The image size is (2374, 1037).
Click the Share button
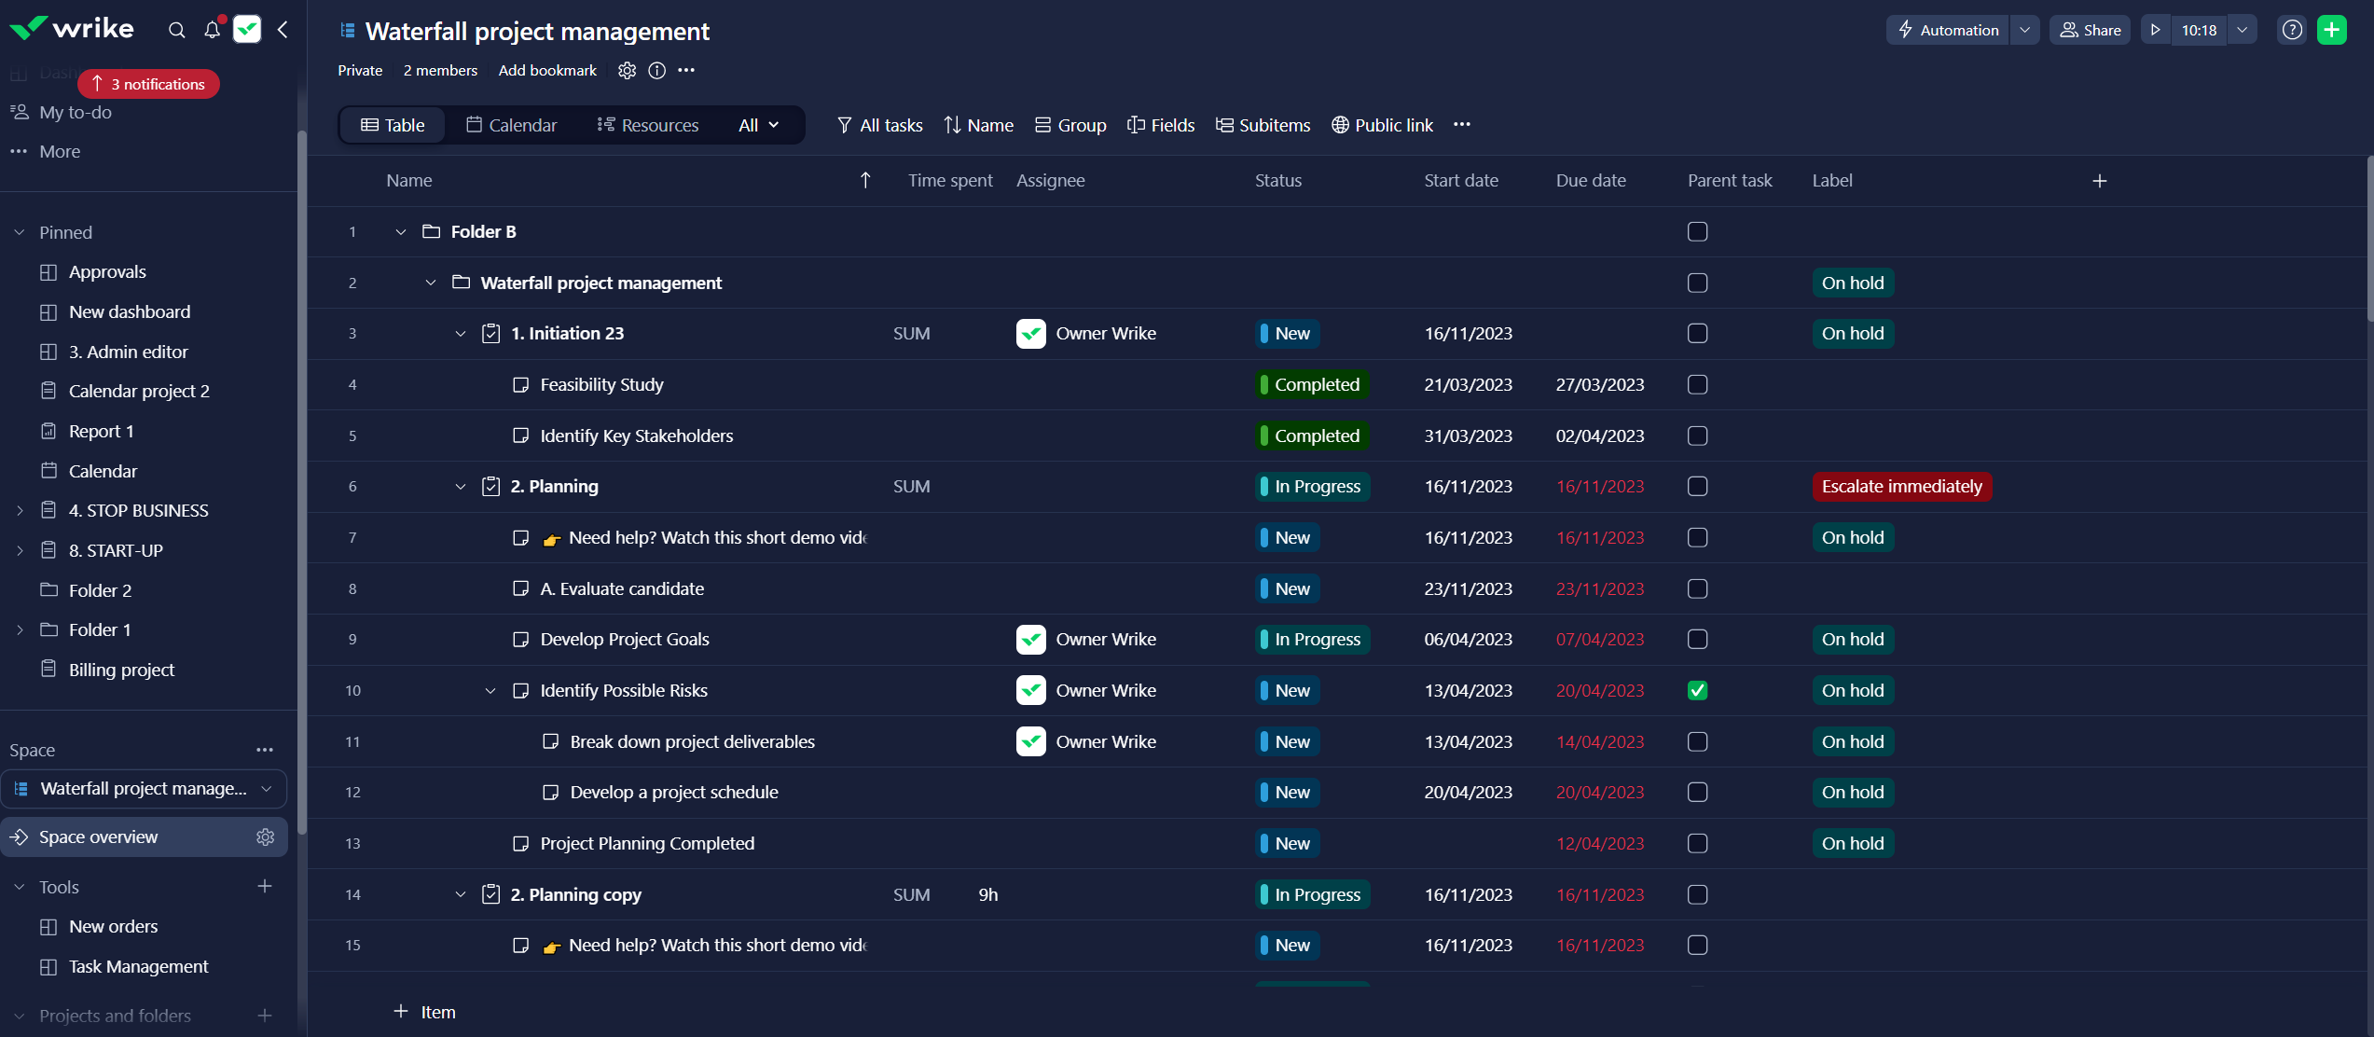[x=2089, y=30]
